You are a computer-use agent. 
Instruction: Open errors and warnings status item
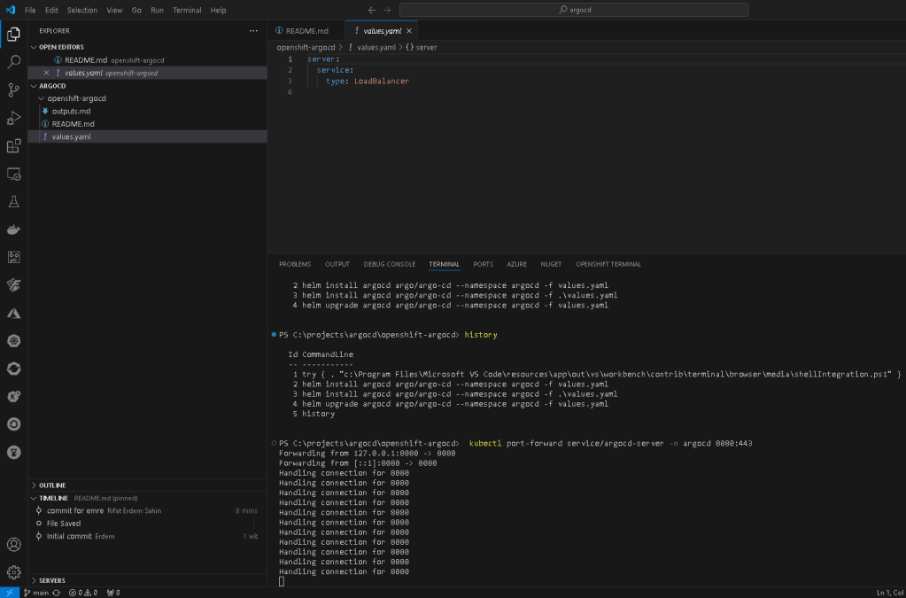[83, 593]
